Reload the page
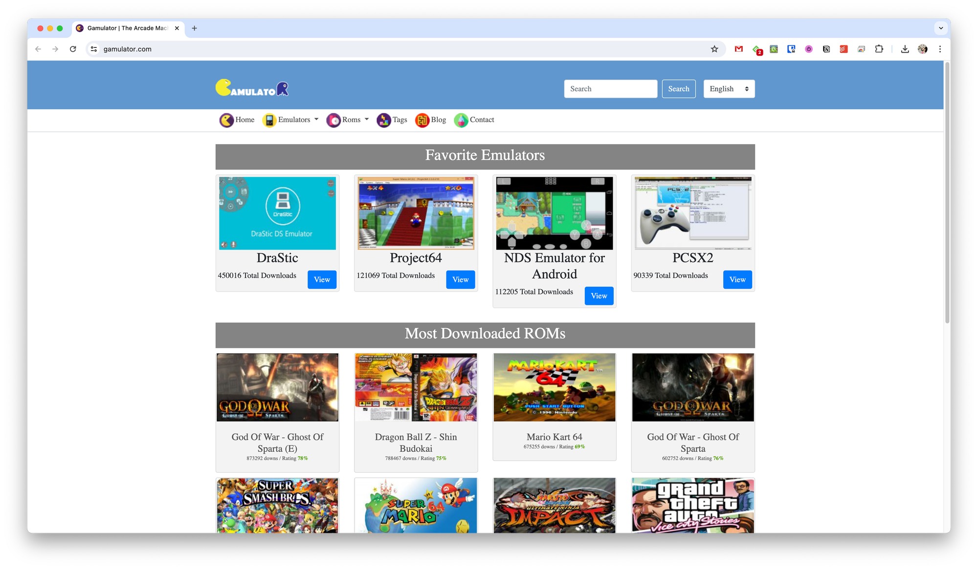This screenshot has width=978, height=569. point(73,49)
